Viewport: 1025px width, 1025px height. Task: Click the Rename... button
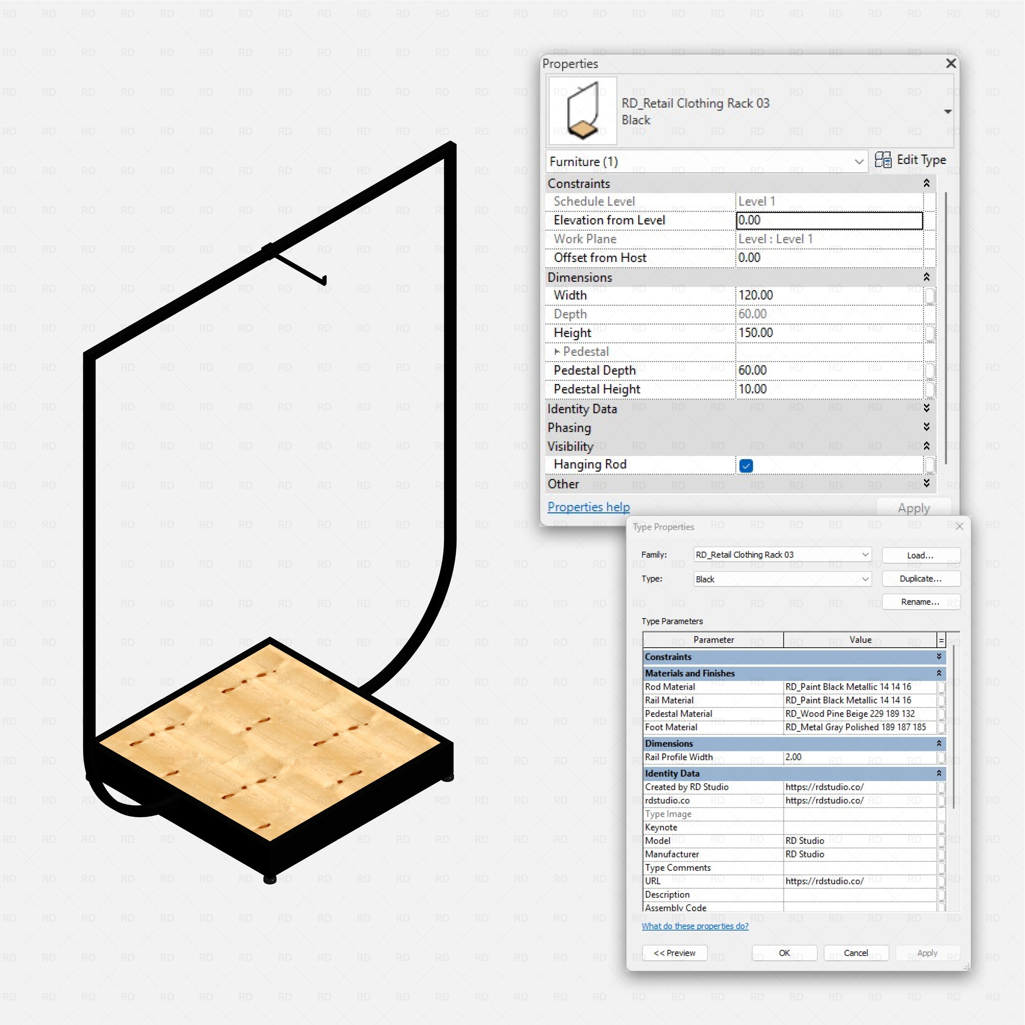921,602
